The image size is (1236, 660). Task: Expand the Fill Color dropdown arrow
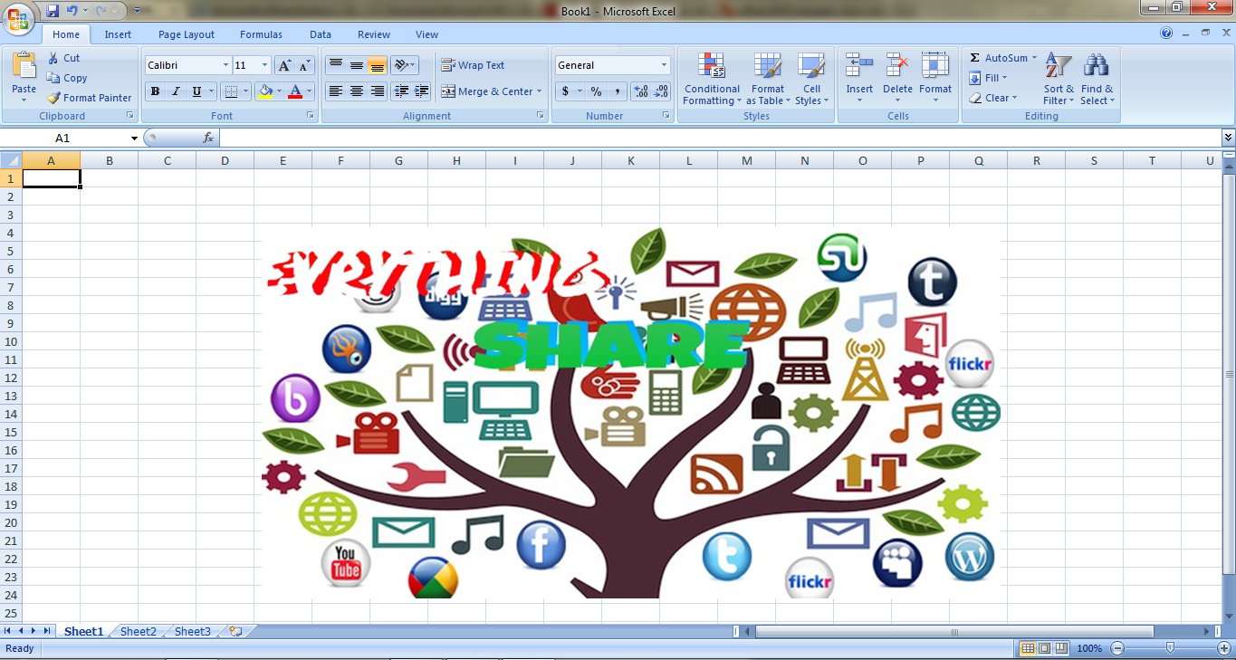[279, 91]
